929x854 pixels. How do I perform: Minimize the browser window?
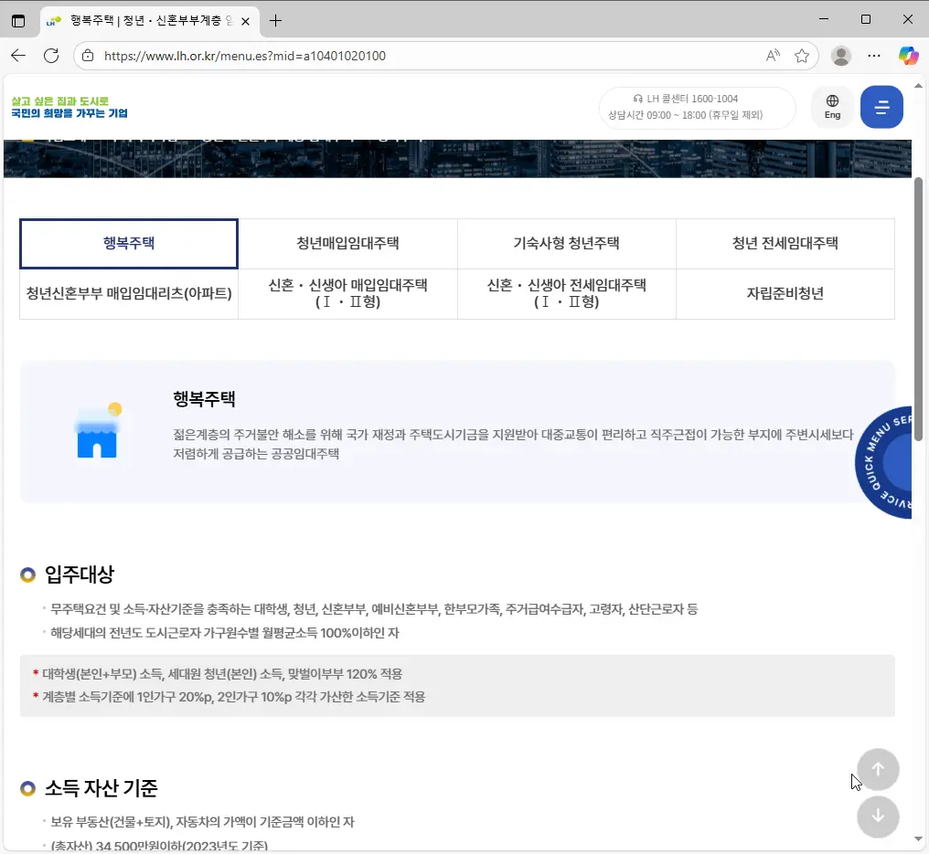pos(824,19)
